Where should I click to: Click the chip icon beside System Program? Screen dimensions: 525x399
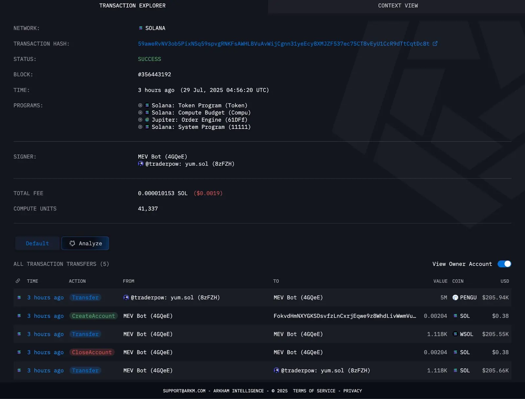[x=140, y=127]
